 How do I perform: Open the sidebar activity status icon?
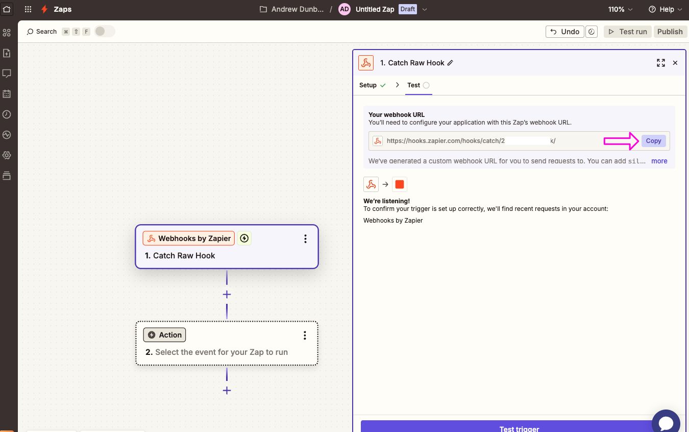(x=7, y=135)
